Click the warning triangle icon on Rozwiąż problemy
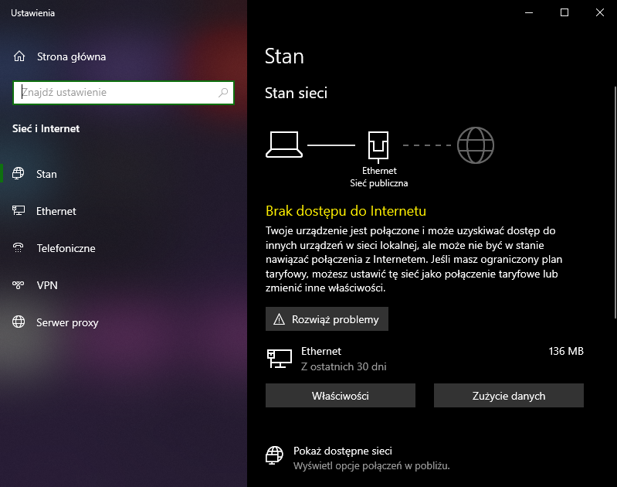 pos(279,319)
